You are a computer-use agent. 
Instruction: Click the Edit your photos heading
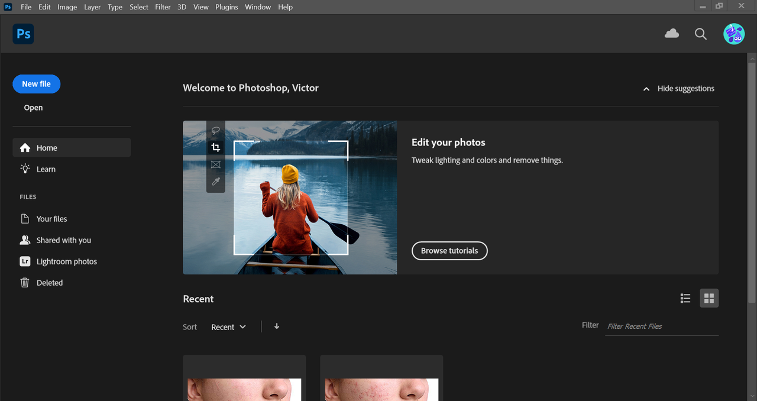tap(448, 143)
